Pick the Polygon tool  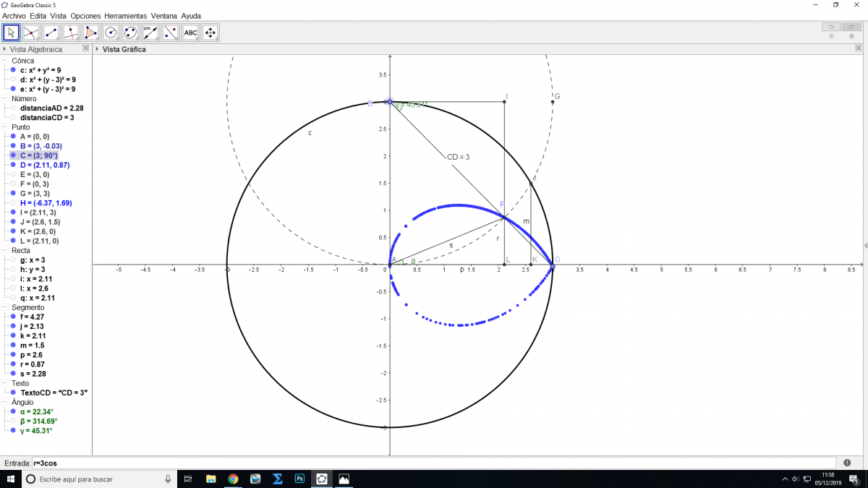(90, 33)
